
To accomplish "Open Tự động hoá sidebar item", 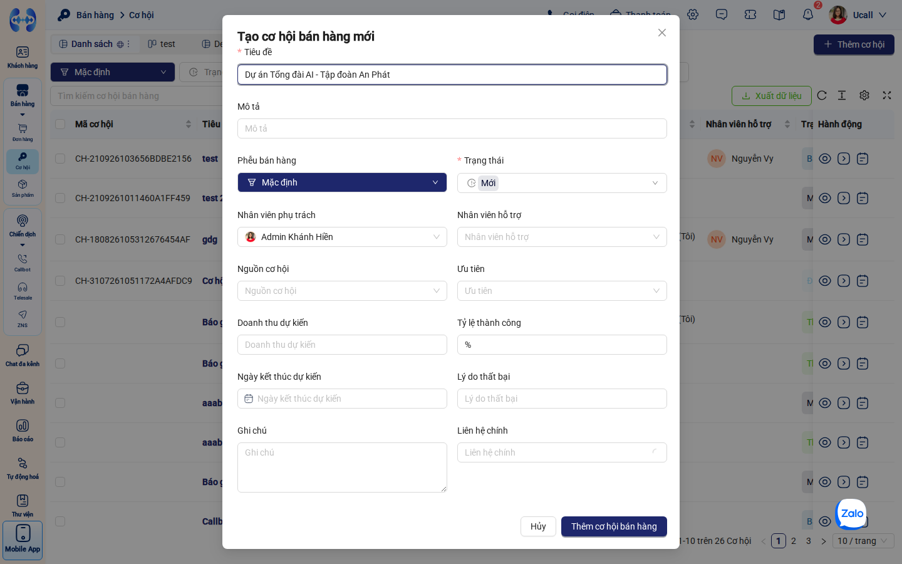I will pyautogui.click(x=23, y=468).
